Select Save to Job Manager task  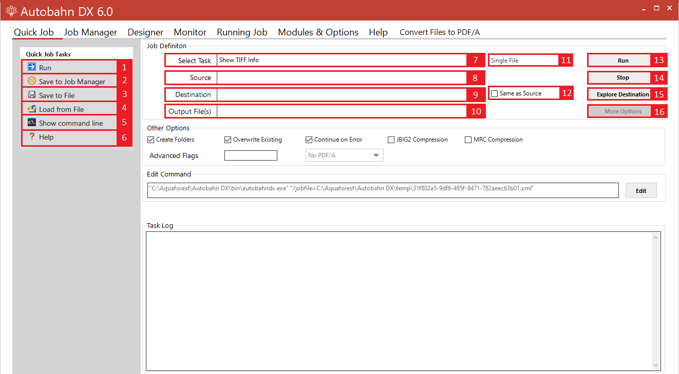[x=69, y=81]
